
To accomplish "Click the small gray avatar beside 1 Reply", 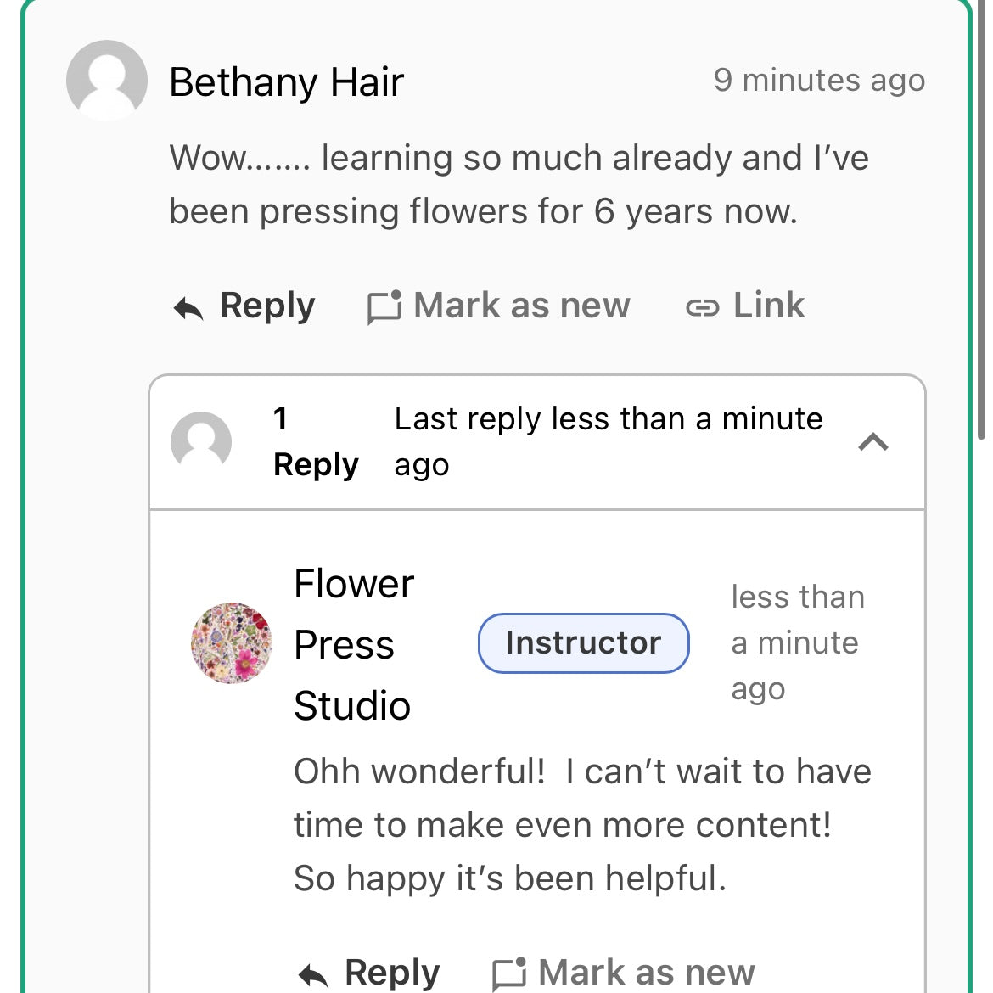I will click(201, 441).
